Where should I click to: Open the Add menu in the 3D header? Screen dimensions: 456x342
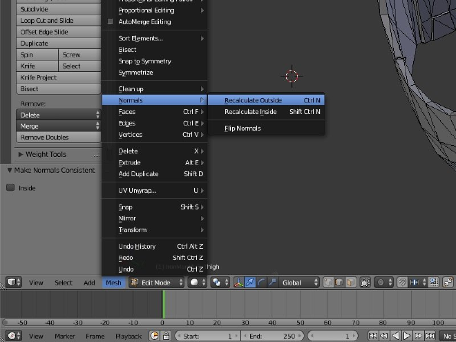coord(89,283)
